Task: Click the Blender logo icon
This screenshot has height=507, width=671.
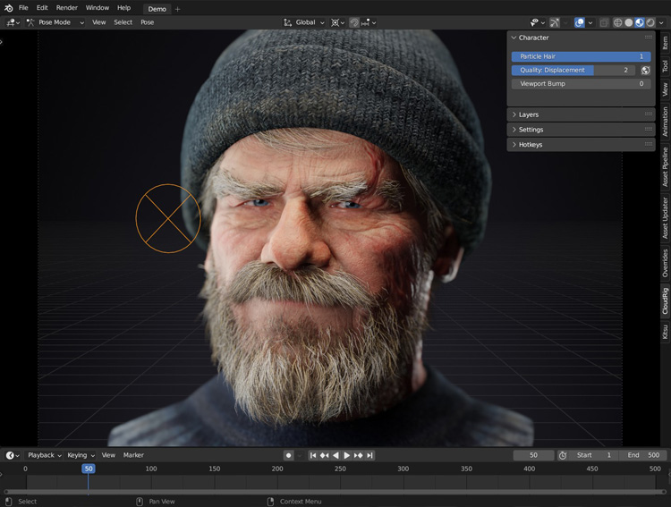Action: (x=9, y=8)
